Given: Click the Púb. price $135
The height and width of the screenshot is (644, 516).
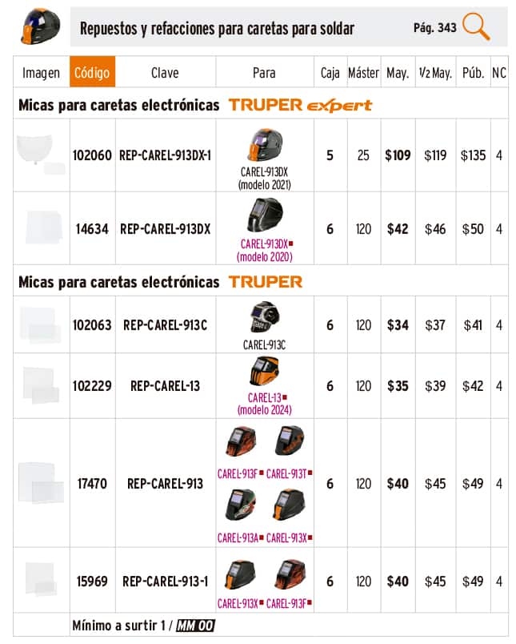Looking at the screenshot, I should pos(473,155).
